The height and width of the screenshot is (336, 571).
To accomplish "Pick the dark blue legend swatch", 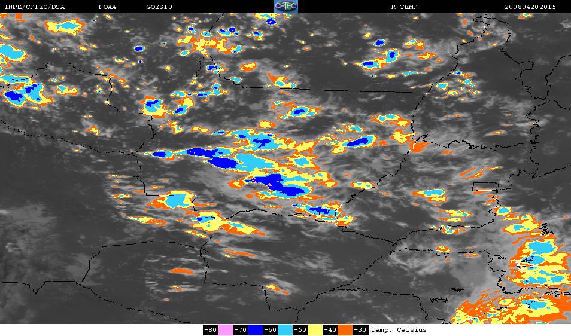I will tap(256, 330).
